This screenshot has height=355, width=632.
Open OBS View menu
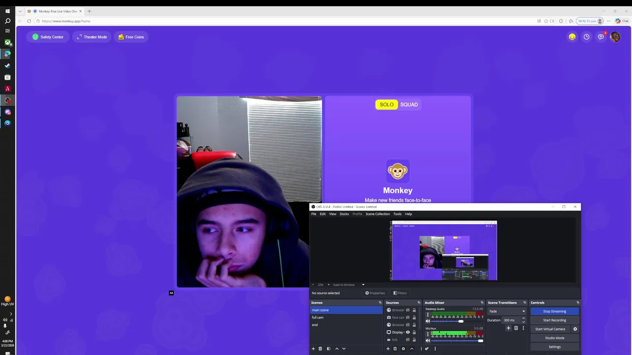coord(333,214)
